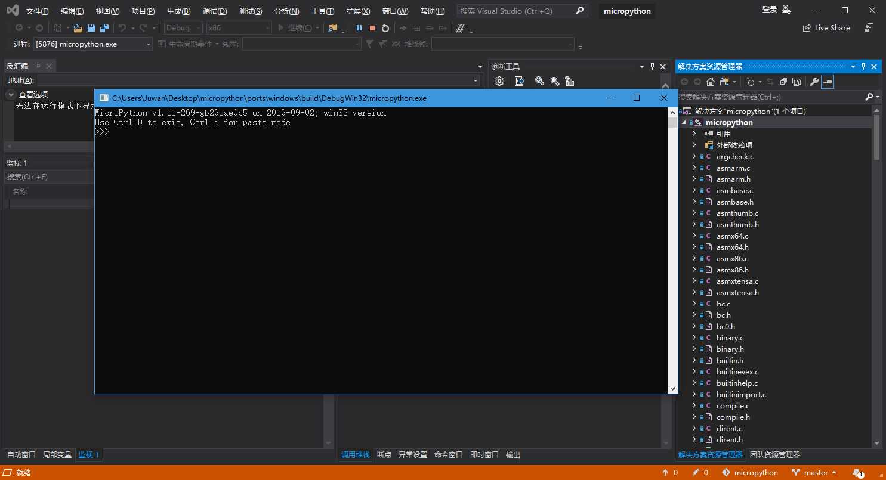Click the Solution Explorer pending changes filter clock icon
Screen dimensions: 886x480
[x=751, y=82]
